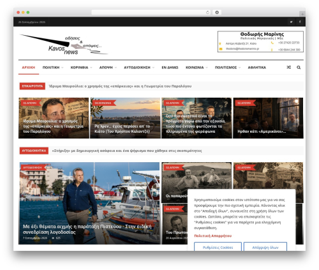This screenshot has height=270, width=319.
Task: Open the ΑΘΛΗΤΙΚΑ menu item
Action: (256, 68)
